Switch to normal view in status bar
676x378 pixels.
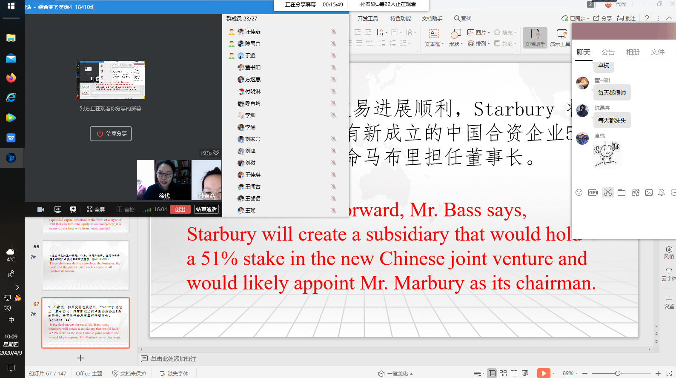point(492,373)
